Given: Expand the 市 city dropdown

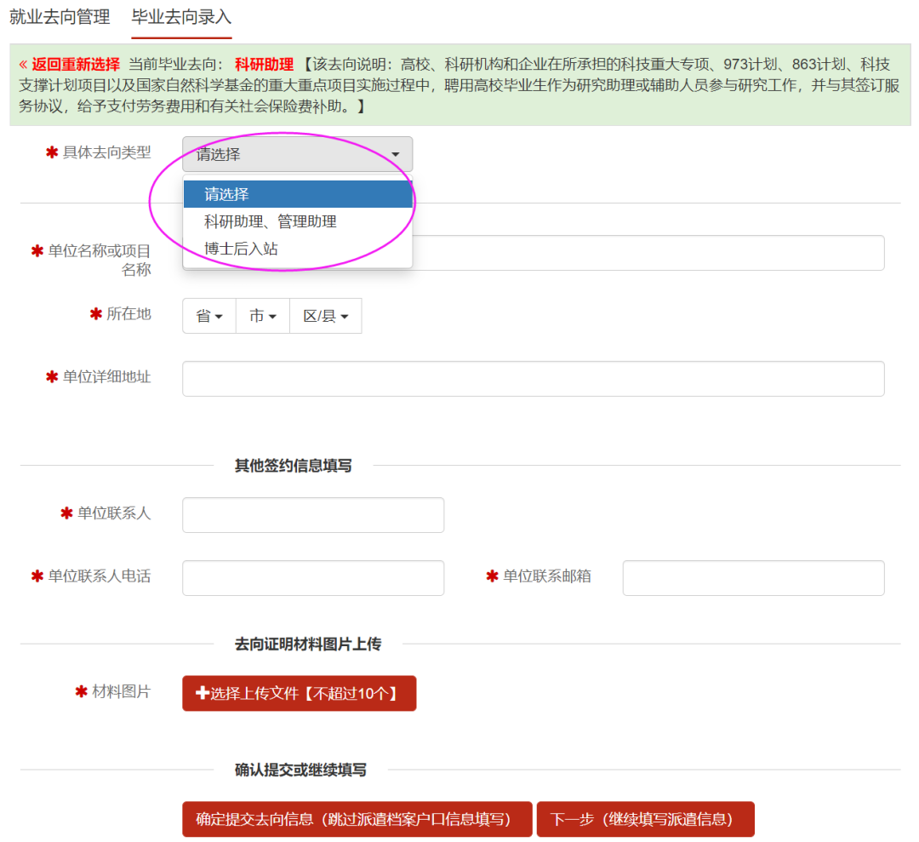Looking at the screenshot, I should [x=263, y=316].
